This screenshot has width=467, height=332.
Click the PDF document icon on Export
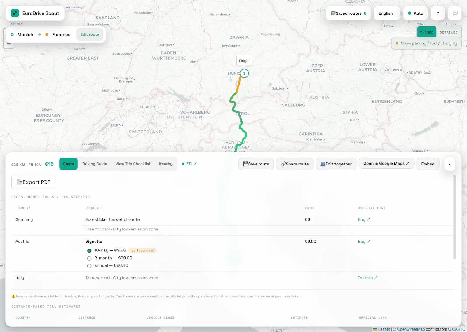(20, 182)
